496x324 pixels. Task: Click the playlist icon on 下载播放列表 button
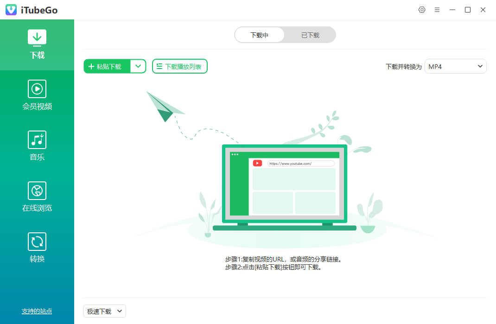point(159,66)
